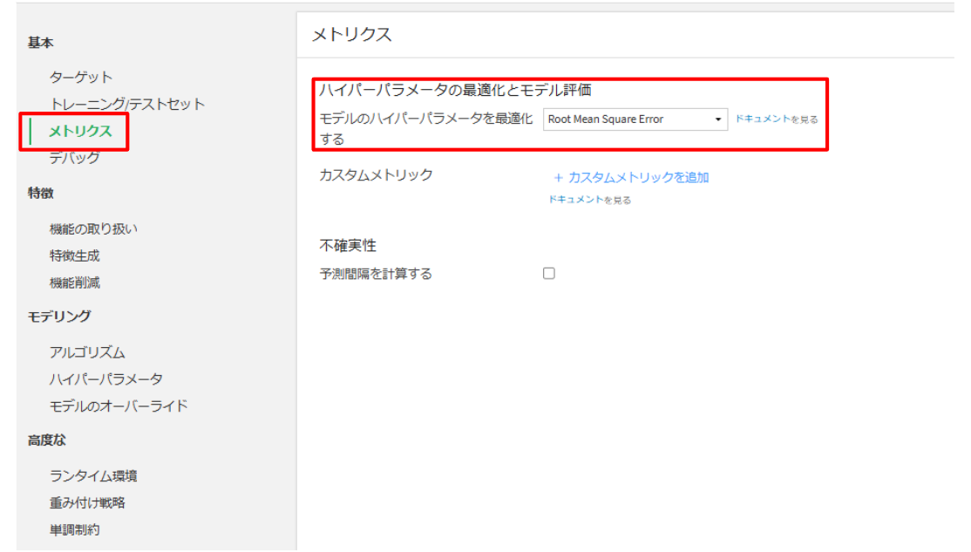Click the 基本 section heading
Viewport: 971px width, 552px height.
click(x=40, y=43)
